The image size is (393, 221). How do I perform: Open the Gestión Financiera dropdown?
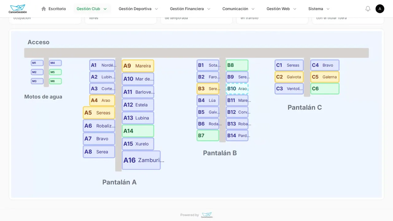point(190,9)
